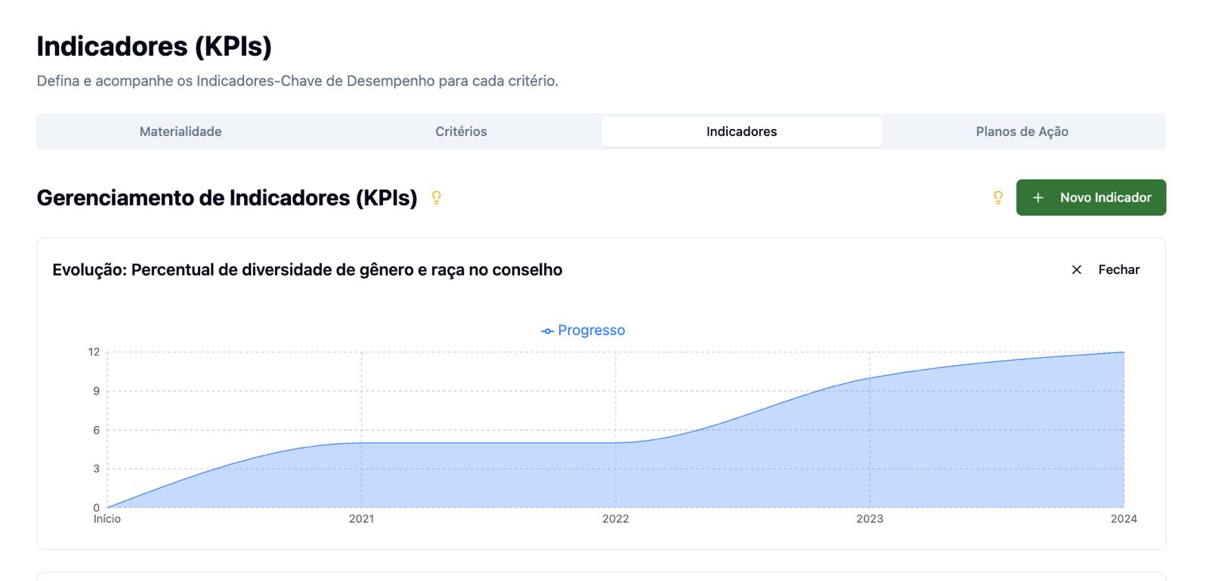Go to the Planos de Ação tab
Screen dimensions: 1209x581
1022,131
